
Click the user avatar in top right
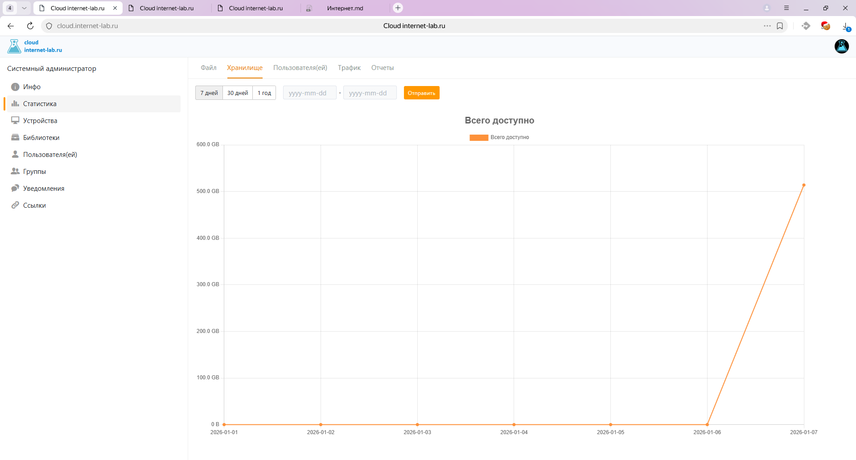(x=841, y=46)
